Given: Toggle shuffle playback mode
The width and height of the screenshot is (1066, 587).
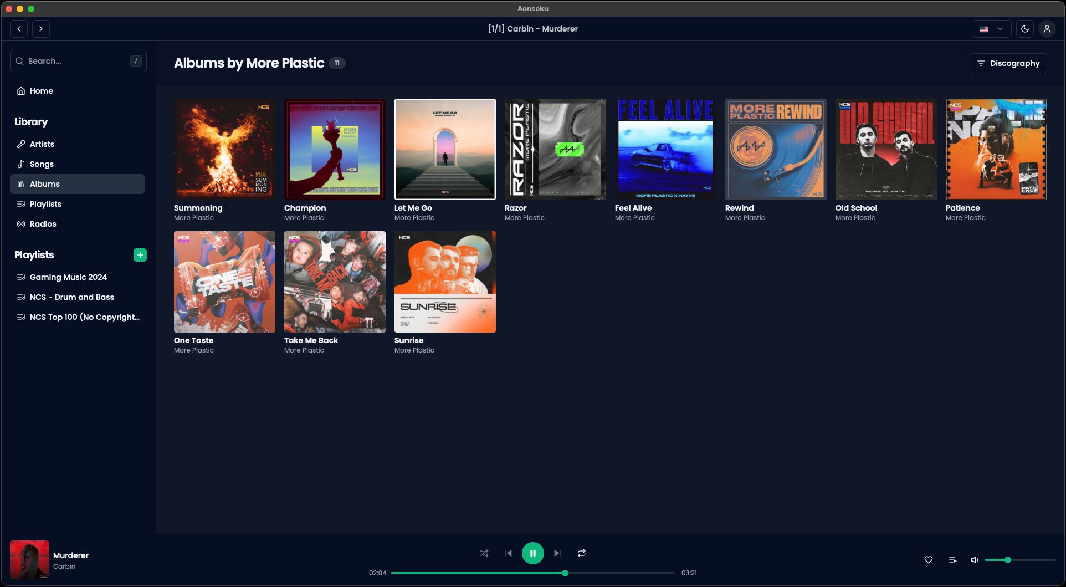Looking at the screenshot, I should click(x=484, y=553).
